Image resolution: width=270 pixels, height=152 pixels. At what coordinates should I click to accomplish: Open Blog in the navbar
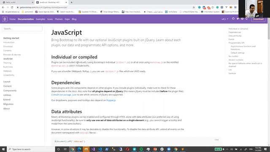(x=74, y=19)
